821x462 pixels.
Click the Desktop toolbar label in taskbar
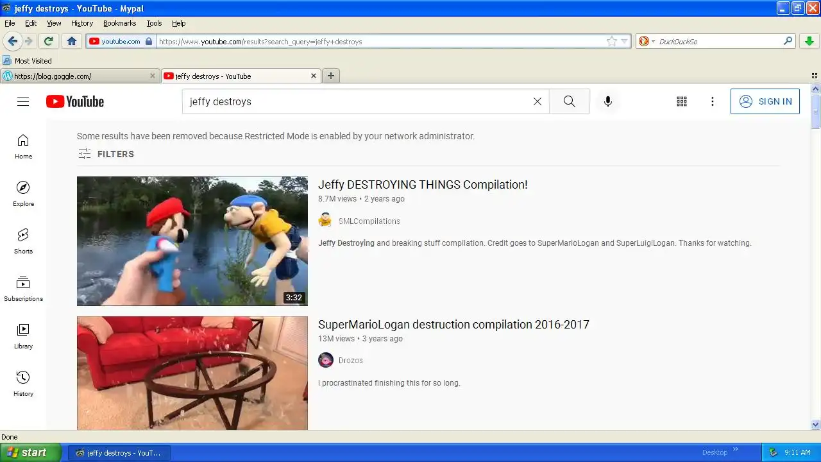[715, 452]
